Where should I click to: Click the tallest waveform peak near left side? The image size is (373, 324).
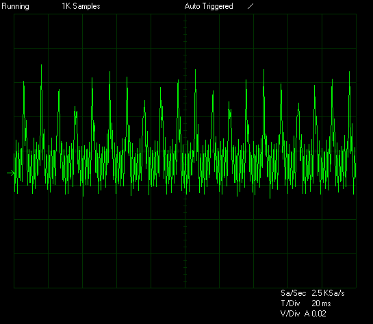(x=41, y=66)
